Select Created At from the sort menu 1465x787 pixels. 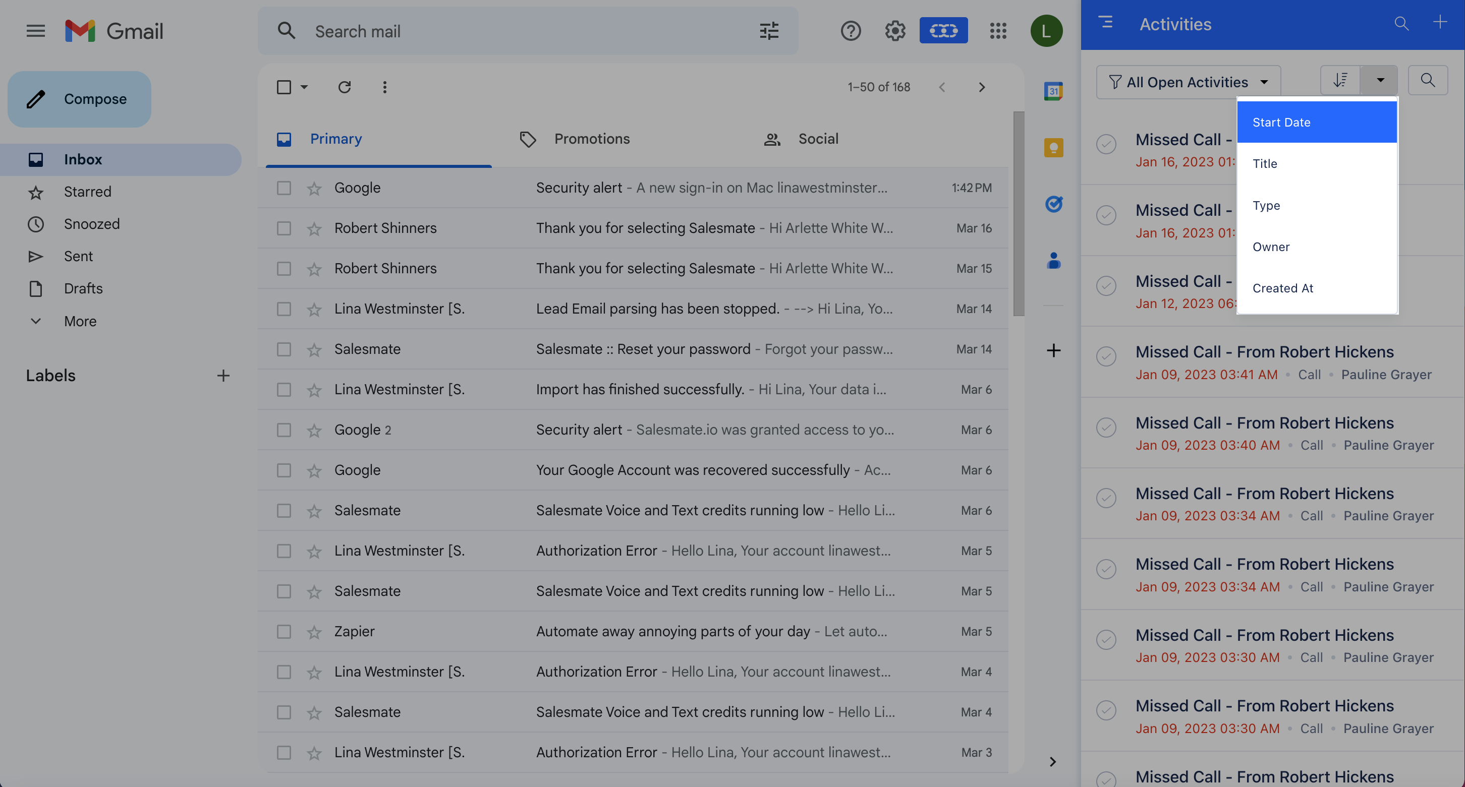click(1282, 288)
